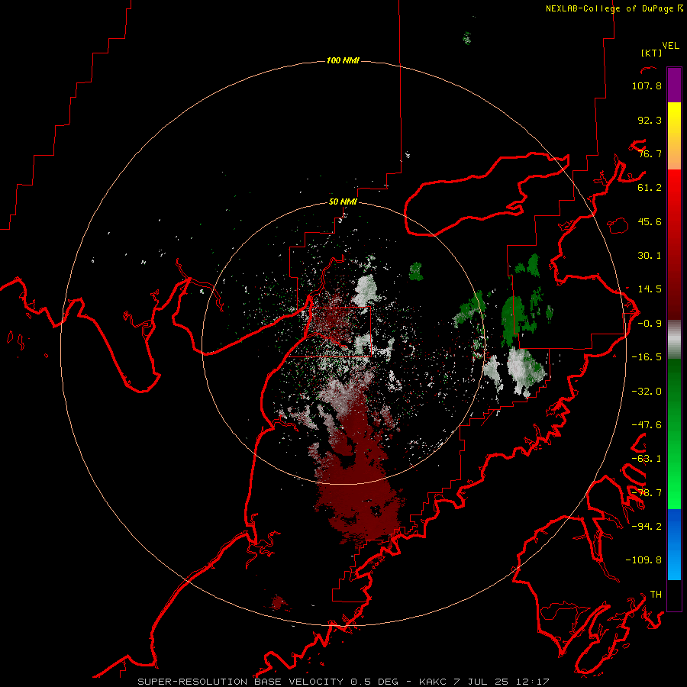
Task: Click the KAKC station identifier in the caption
Action: pos(433,682)
